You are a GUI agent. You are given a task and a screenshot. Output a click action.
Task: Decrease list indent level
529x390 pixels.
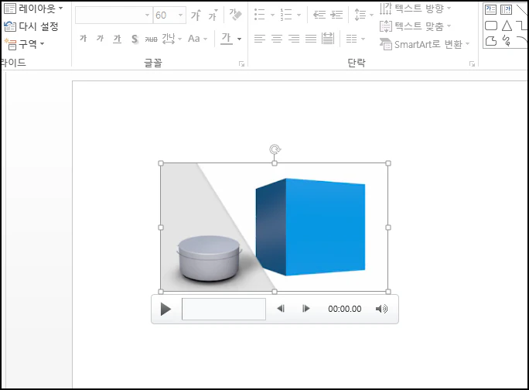coord(319,15)
